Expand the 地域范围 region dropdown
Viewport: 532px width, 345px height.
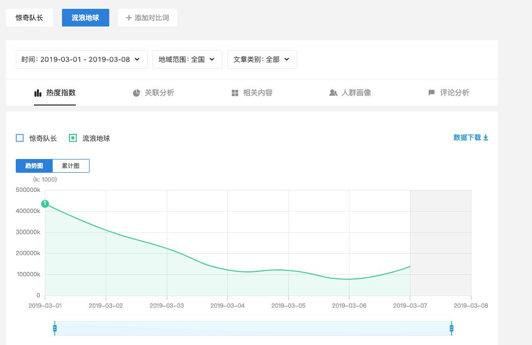[187, 59]
